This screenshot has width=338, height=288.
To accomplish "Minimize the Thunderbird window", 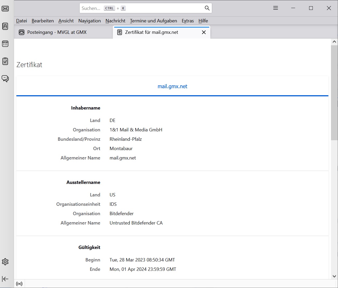I will coord(293,8).
